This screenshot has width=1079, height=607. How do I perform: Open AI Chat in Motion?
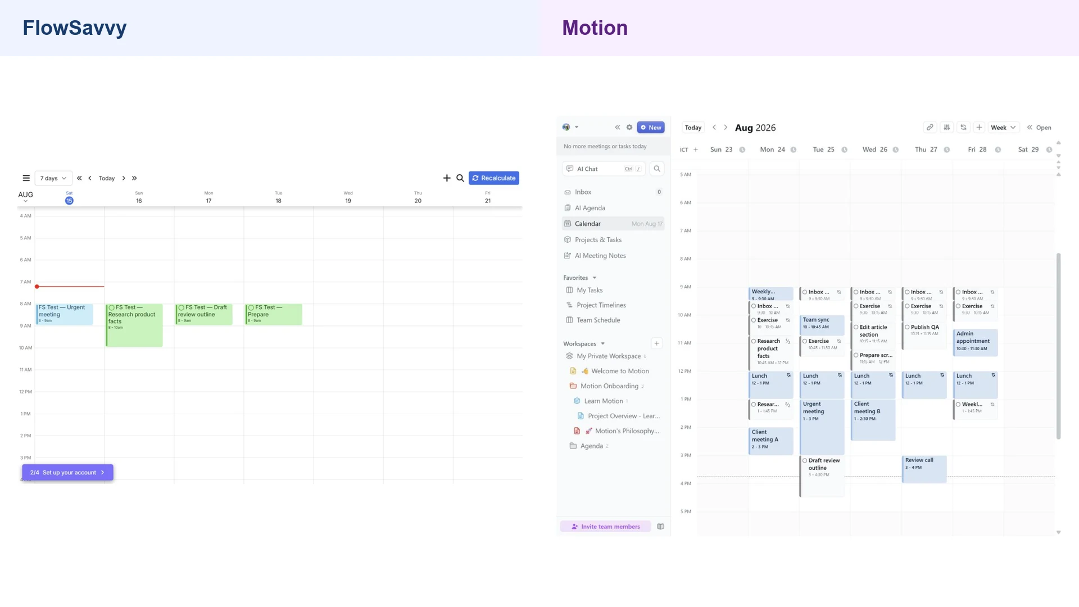point(604,169)
